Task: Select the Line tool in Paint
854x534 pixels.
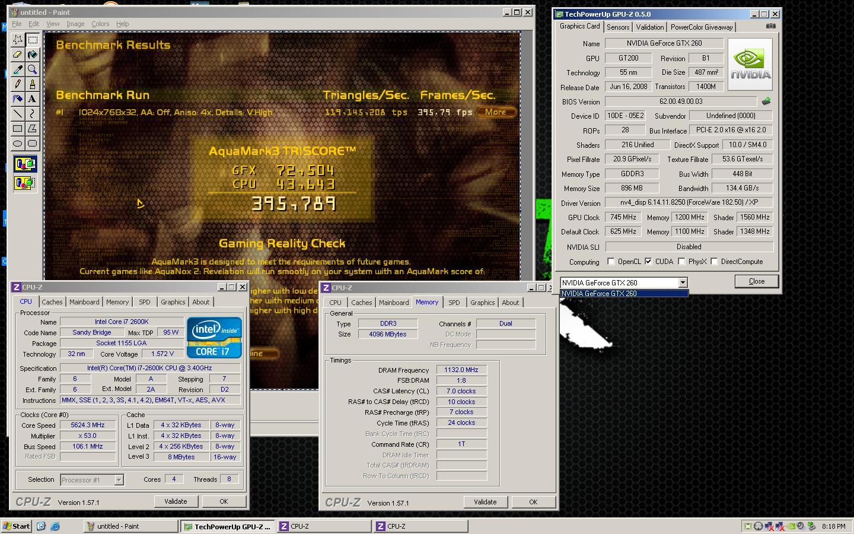Action: pyautogui.click(x=18, y=113)
